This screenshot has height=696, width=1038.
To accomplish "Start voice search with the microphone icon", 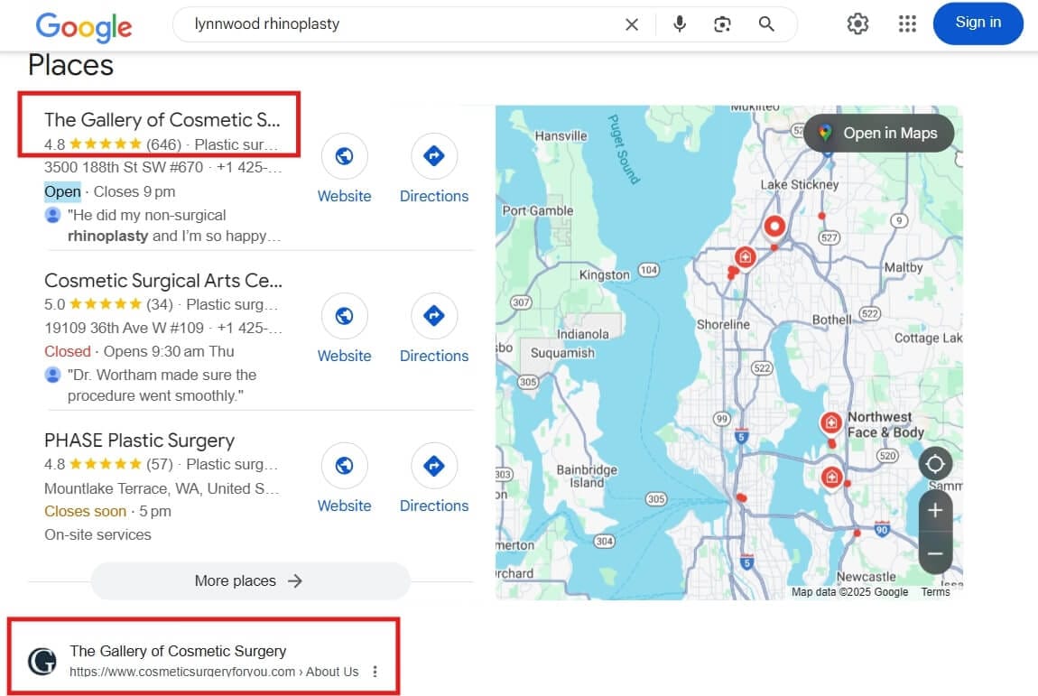I will [x=679, y=24].
